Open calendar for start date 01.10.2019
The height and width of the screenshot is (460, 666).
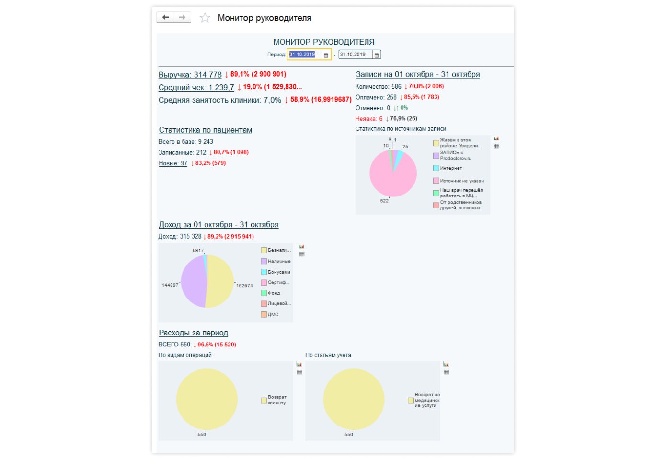(x=326, y=55)
